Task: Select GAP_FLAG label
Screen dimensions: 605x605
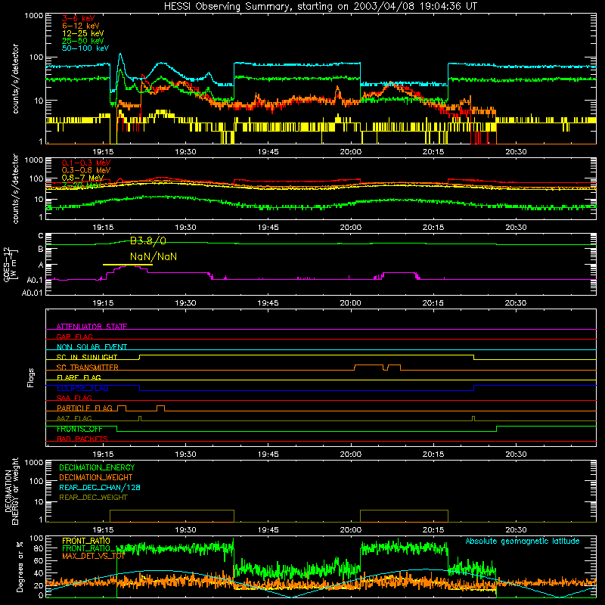Action: coord(74,337)
